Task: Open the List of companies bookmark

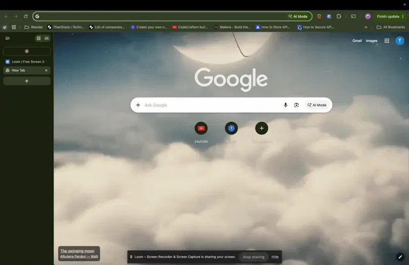Action: [107, 27]
